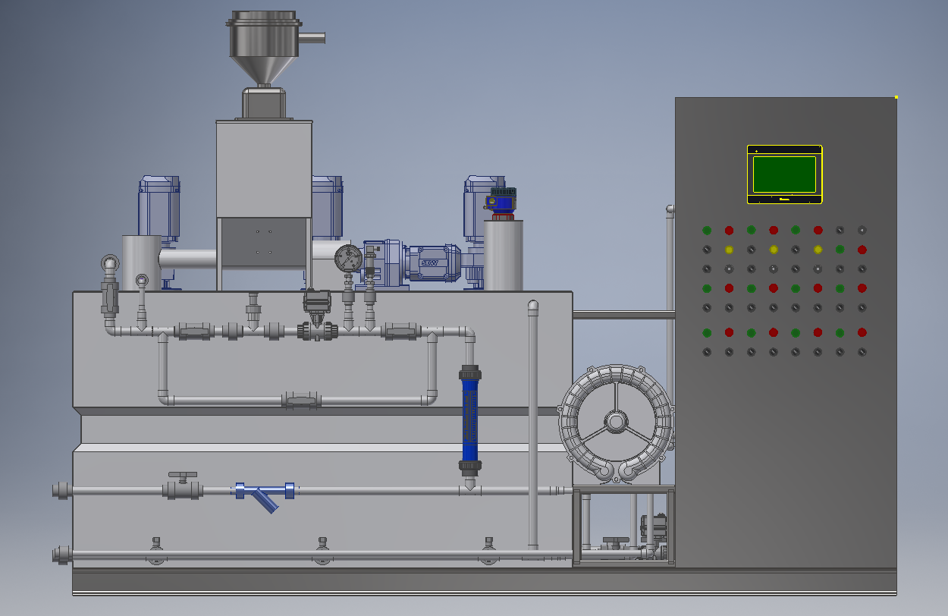Screen dimensions: 948x616
Task: Click blue sensor head atop right cylinder
Action: 500,200
